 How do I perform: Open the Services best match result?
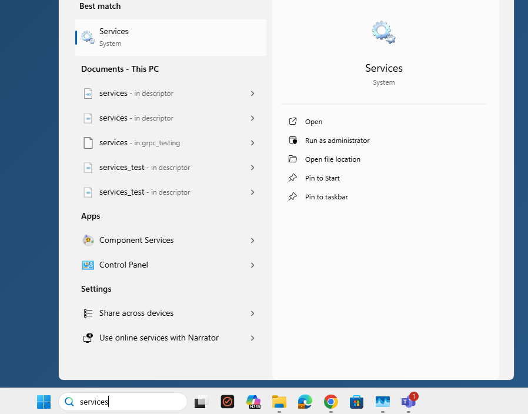point(171,38)
